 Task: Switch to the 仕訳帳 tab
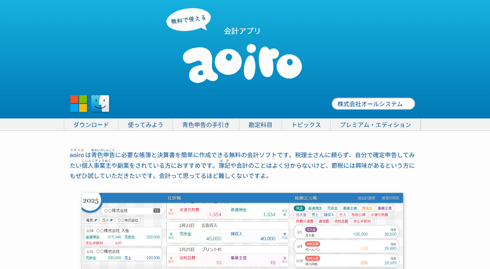click(x=174, y=198)
